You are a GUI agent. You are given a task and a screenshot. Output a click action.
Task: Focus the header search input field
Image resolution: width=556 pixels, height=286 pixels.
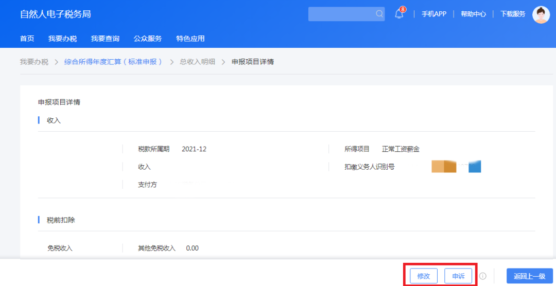point(346,14)
